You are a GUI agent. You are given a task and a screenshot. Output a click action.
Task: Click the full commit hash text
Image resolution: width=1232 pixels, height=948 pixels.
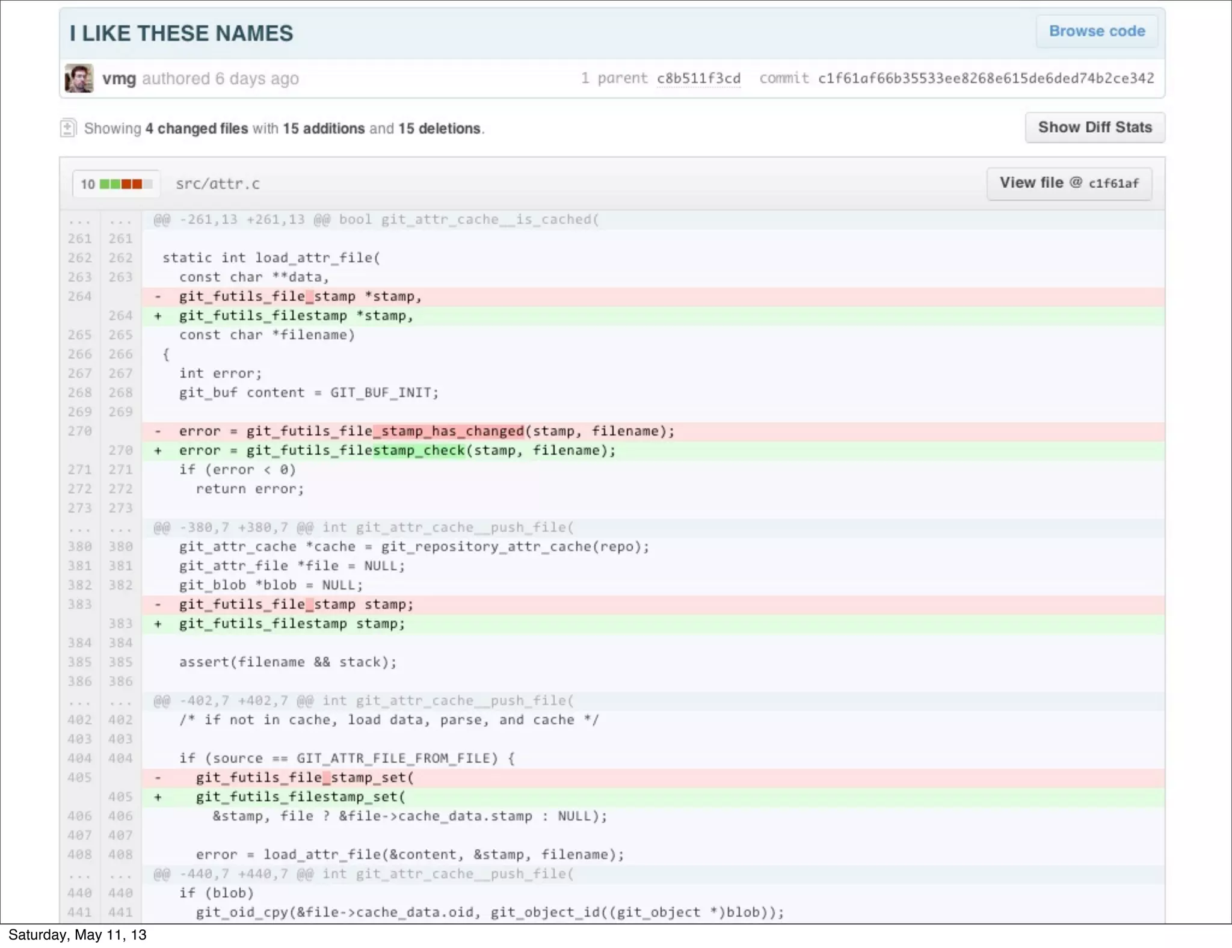tap(985, 78)
